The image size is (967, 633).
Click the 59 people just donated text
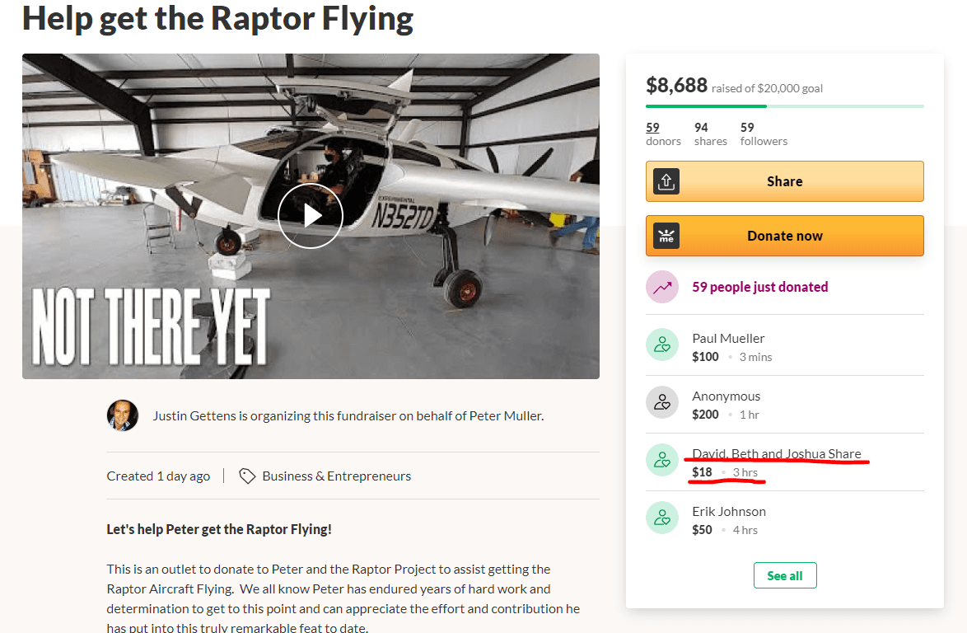click(x=759, y=287)
